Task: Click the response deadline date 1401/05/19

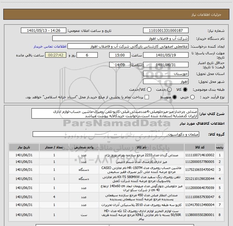Action: point(166,55)
